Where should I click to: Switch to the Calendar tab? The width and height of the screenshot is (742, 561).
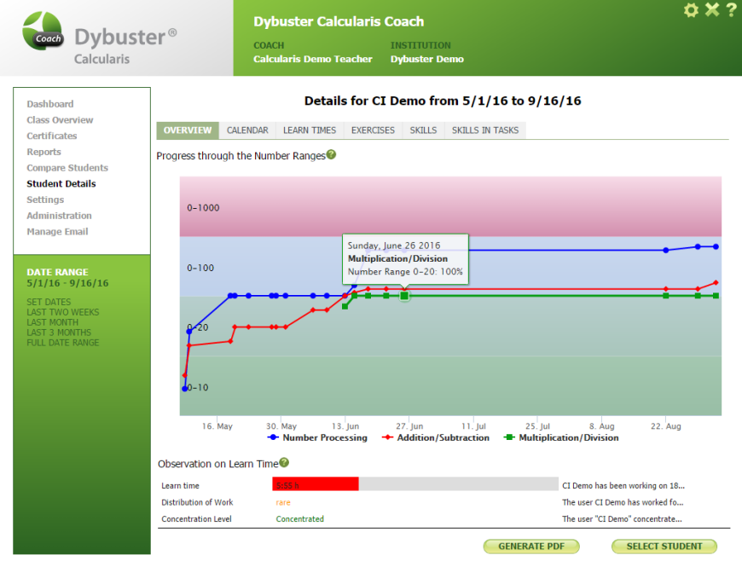point(247,130)
